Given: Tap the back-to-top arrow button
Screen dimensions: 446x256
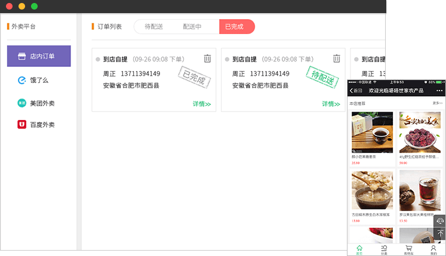Looking at the screenshot, I should tap(439, 233).
